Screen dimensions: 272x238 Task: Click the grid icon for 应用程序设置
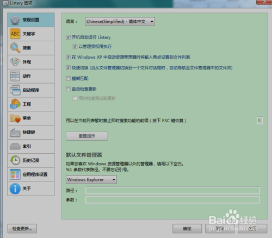(x=15, y=174)
